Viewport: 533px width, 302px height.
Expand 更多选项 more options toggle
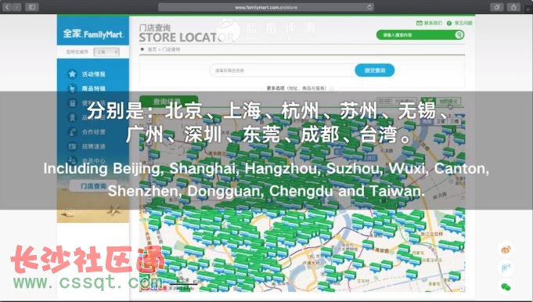(x=331, y=88)
